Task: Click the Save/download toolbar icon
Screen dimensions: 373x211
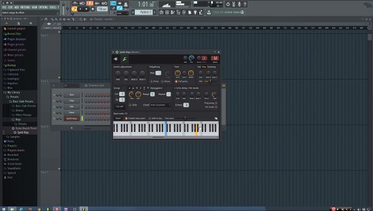Action: (209, 12)
